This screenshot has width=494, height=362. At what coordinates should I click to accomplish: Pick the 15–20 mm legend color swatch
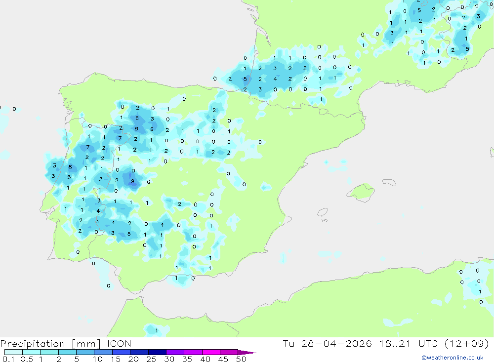pyautogui.click(x=122, y=352)
